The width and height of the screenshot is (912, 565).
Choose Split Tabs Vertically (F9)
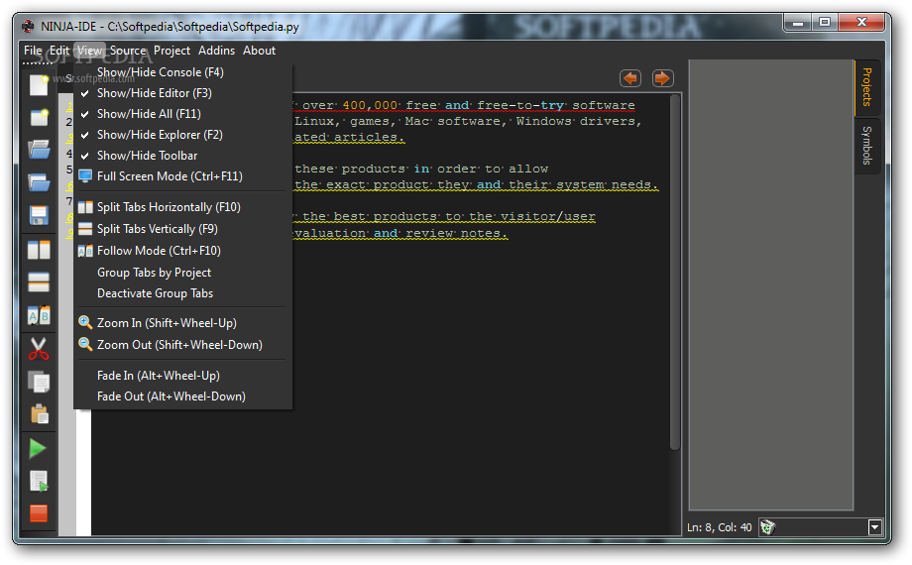point(182,229)
